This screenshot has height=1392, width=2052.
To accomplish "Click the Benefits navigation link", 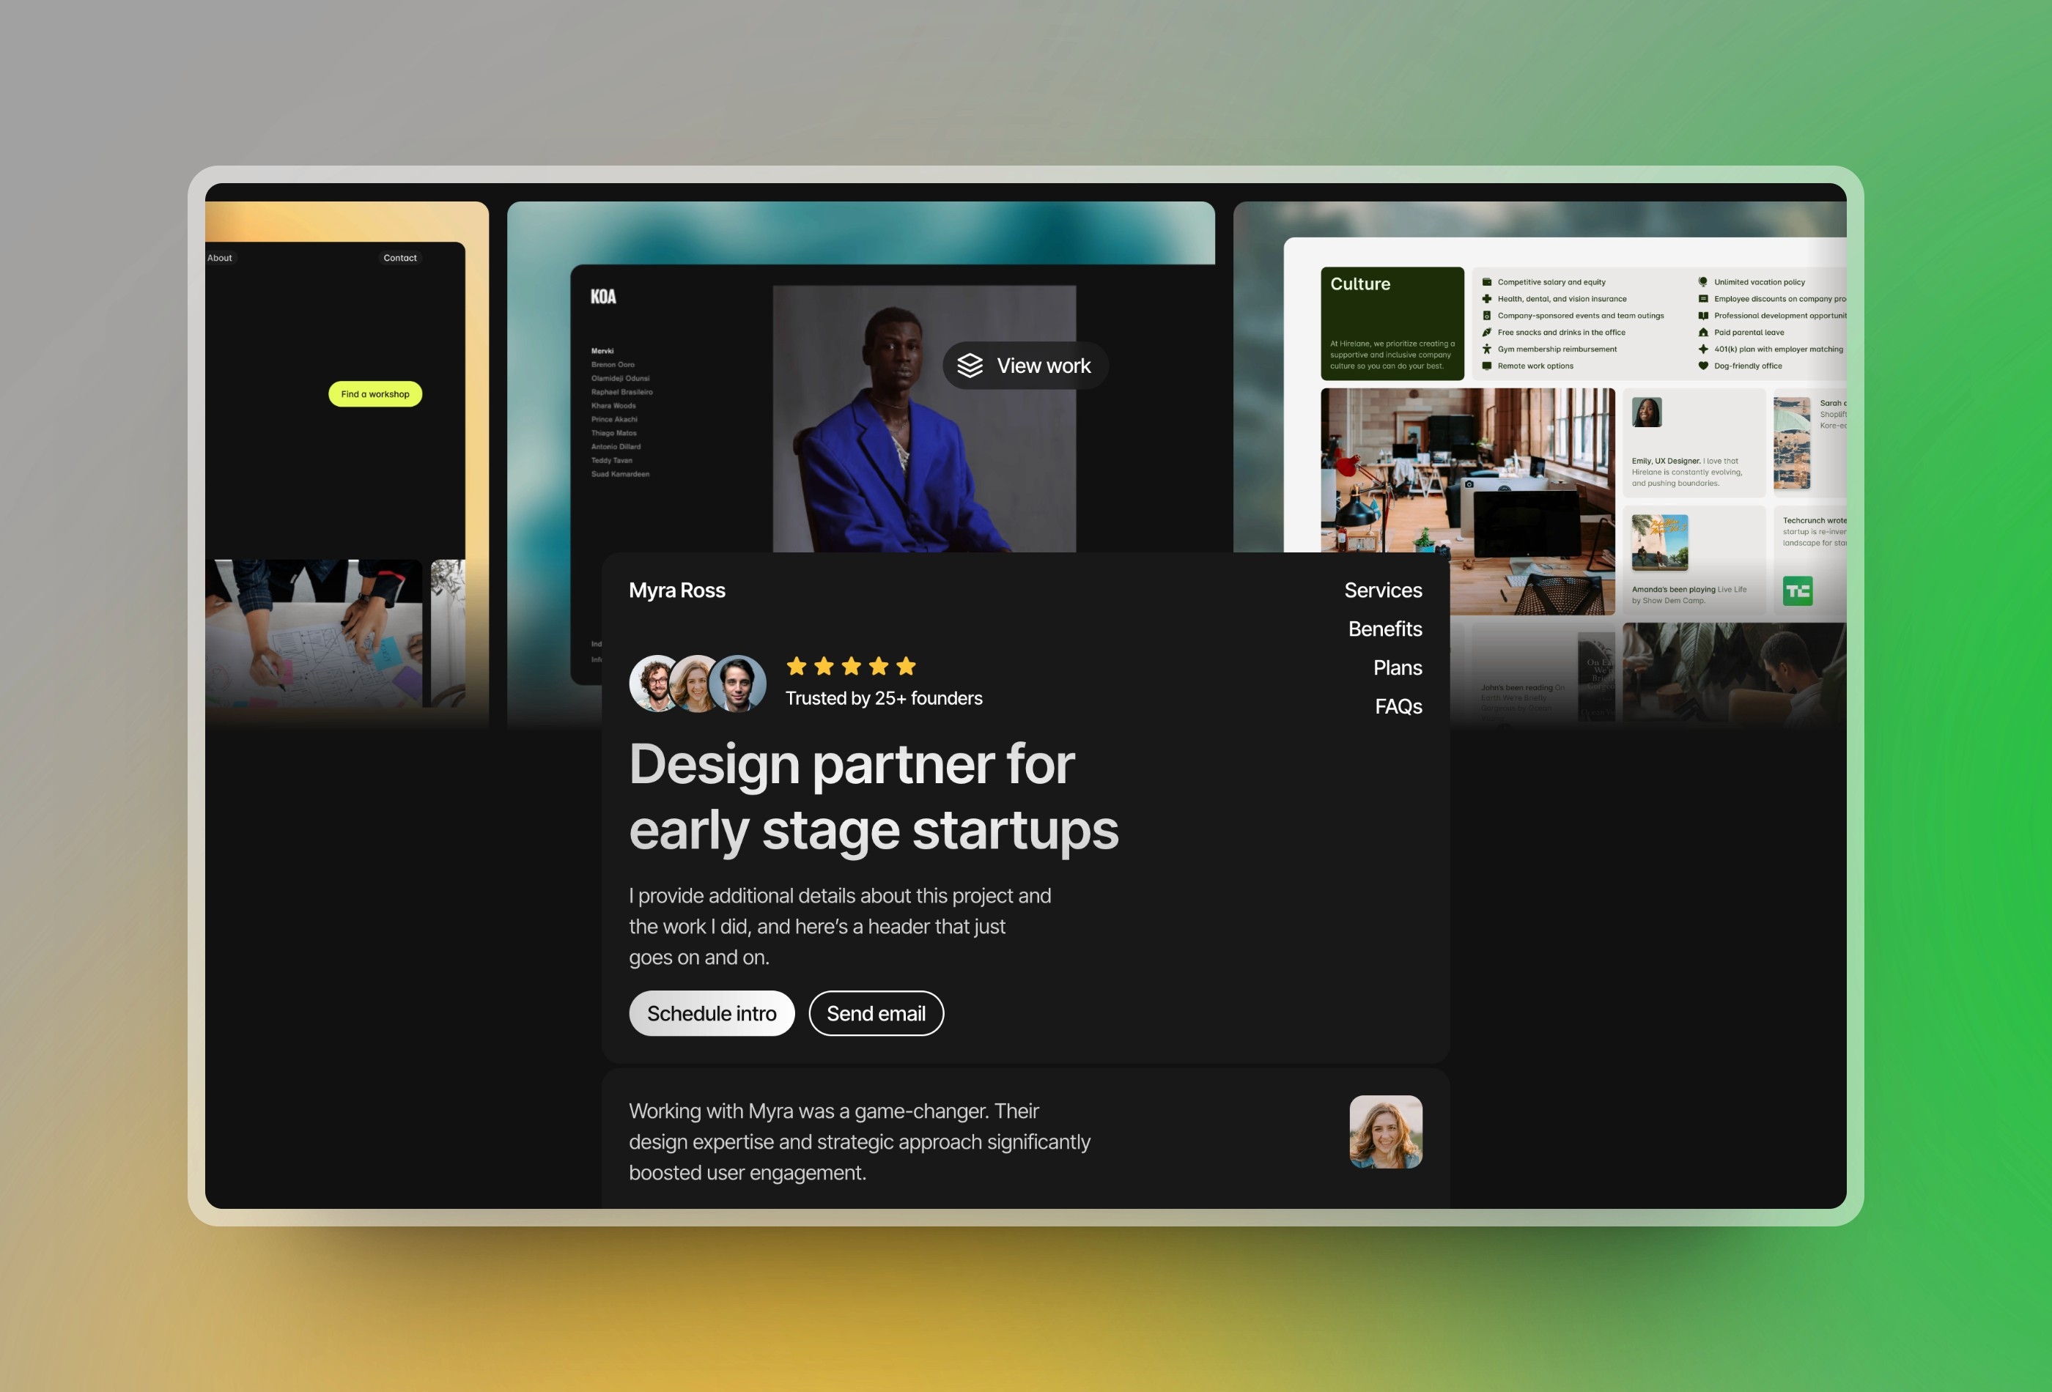I will pyautogui.click(x=1384, y=628).
